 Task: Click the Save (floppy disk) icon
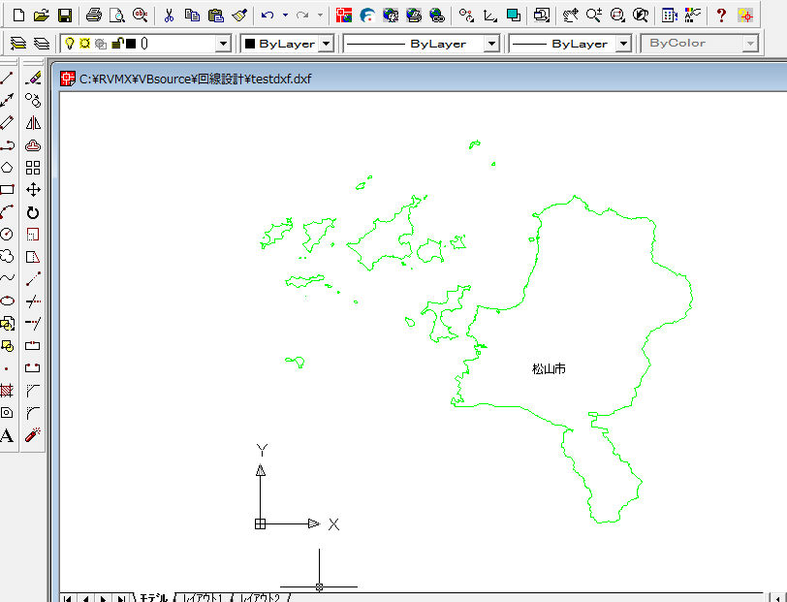pos(65,16)
